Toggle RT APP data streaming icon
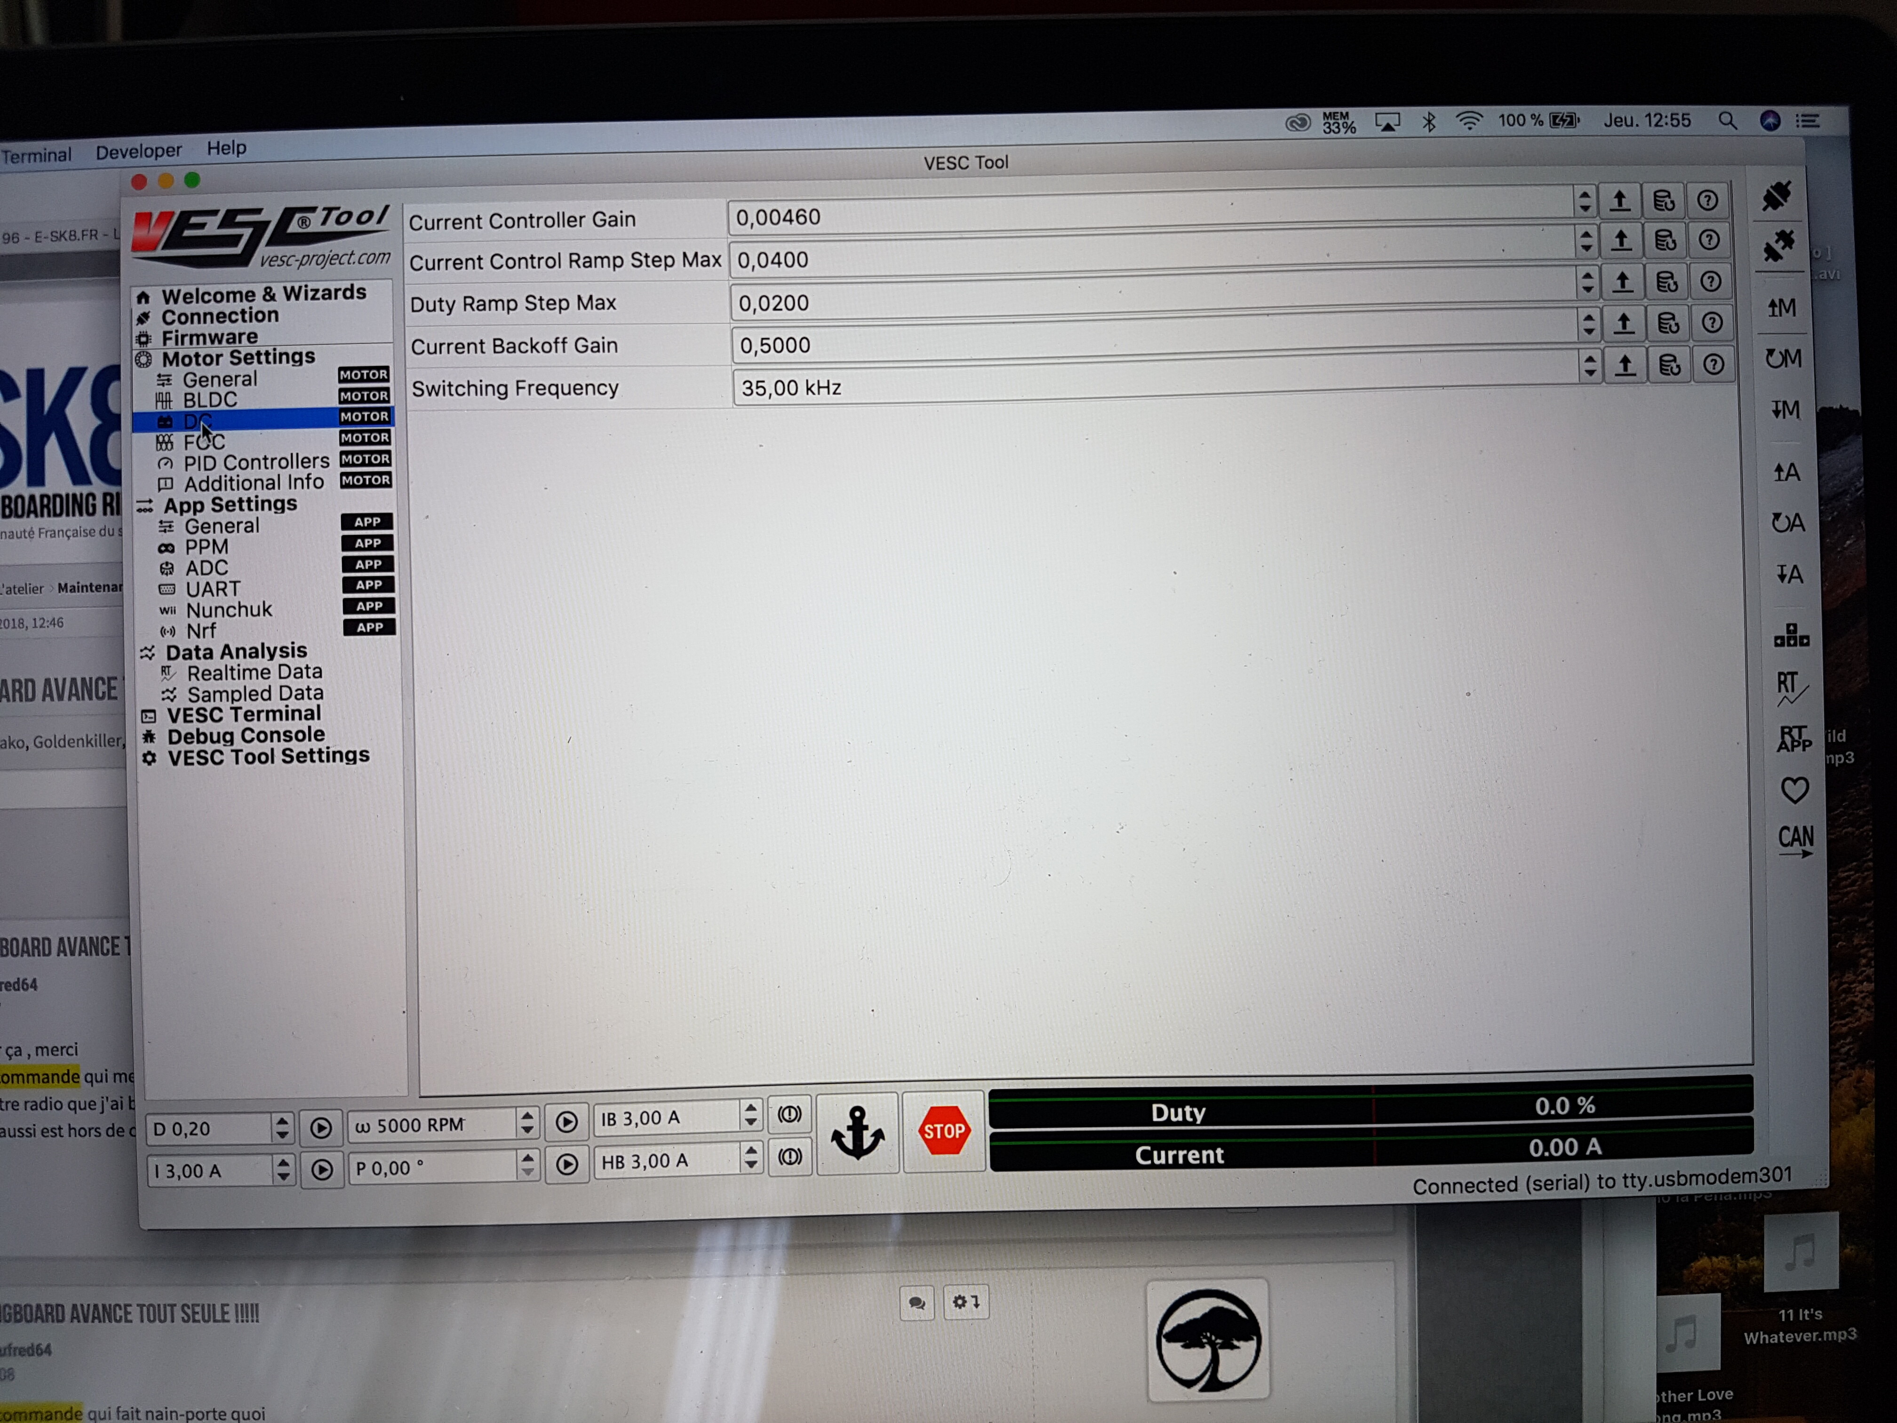The height and width of the screenshot is (1423, 1897). point(1793,738)
